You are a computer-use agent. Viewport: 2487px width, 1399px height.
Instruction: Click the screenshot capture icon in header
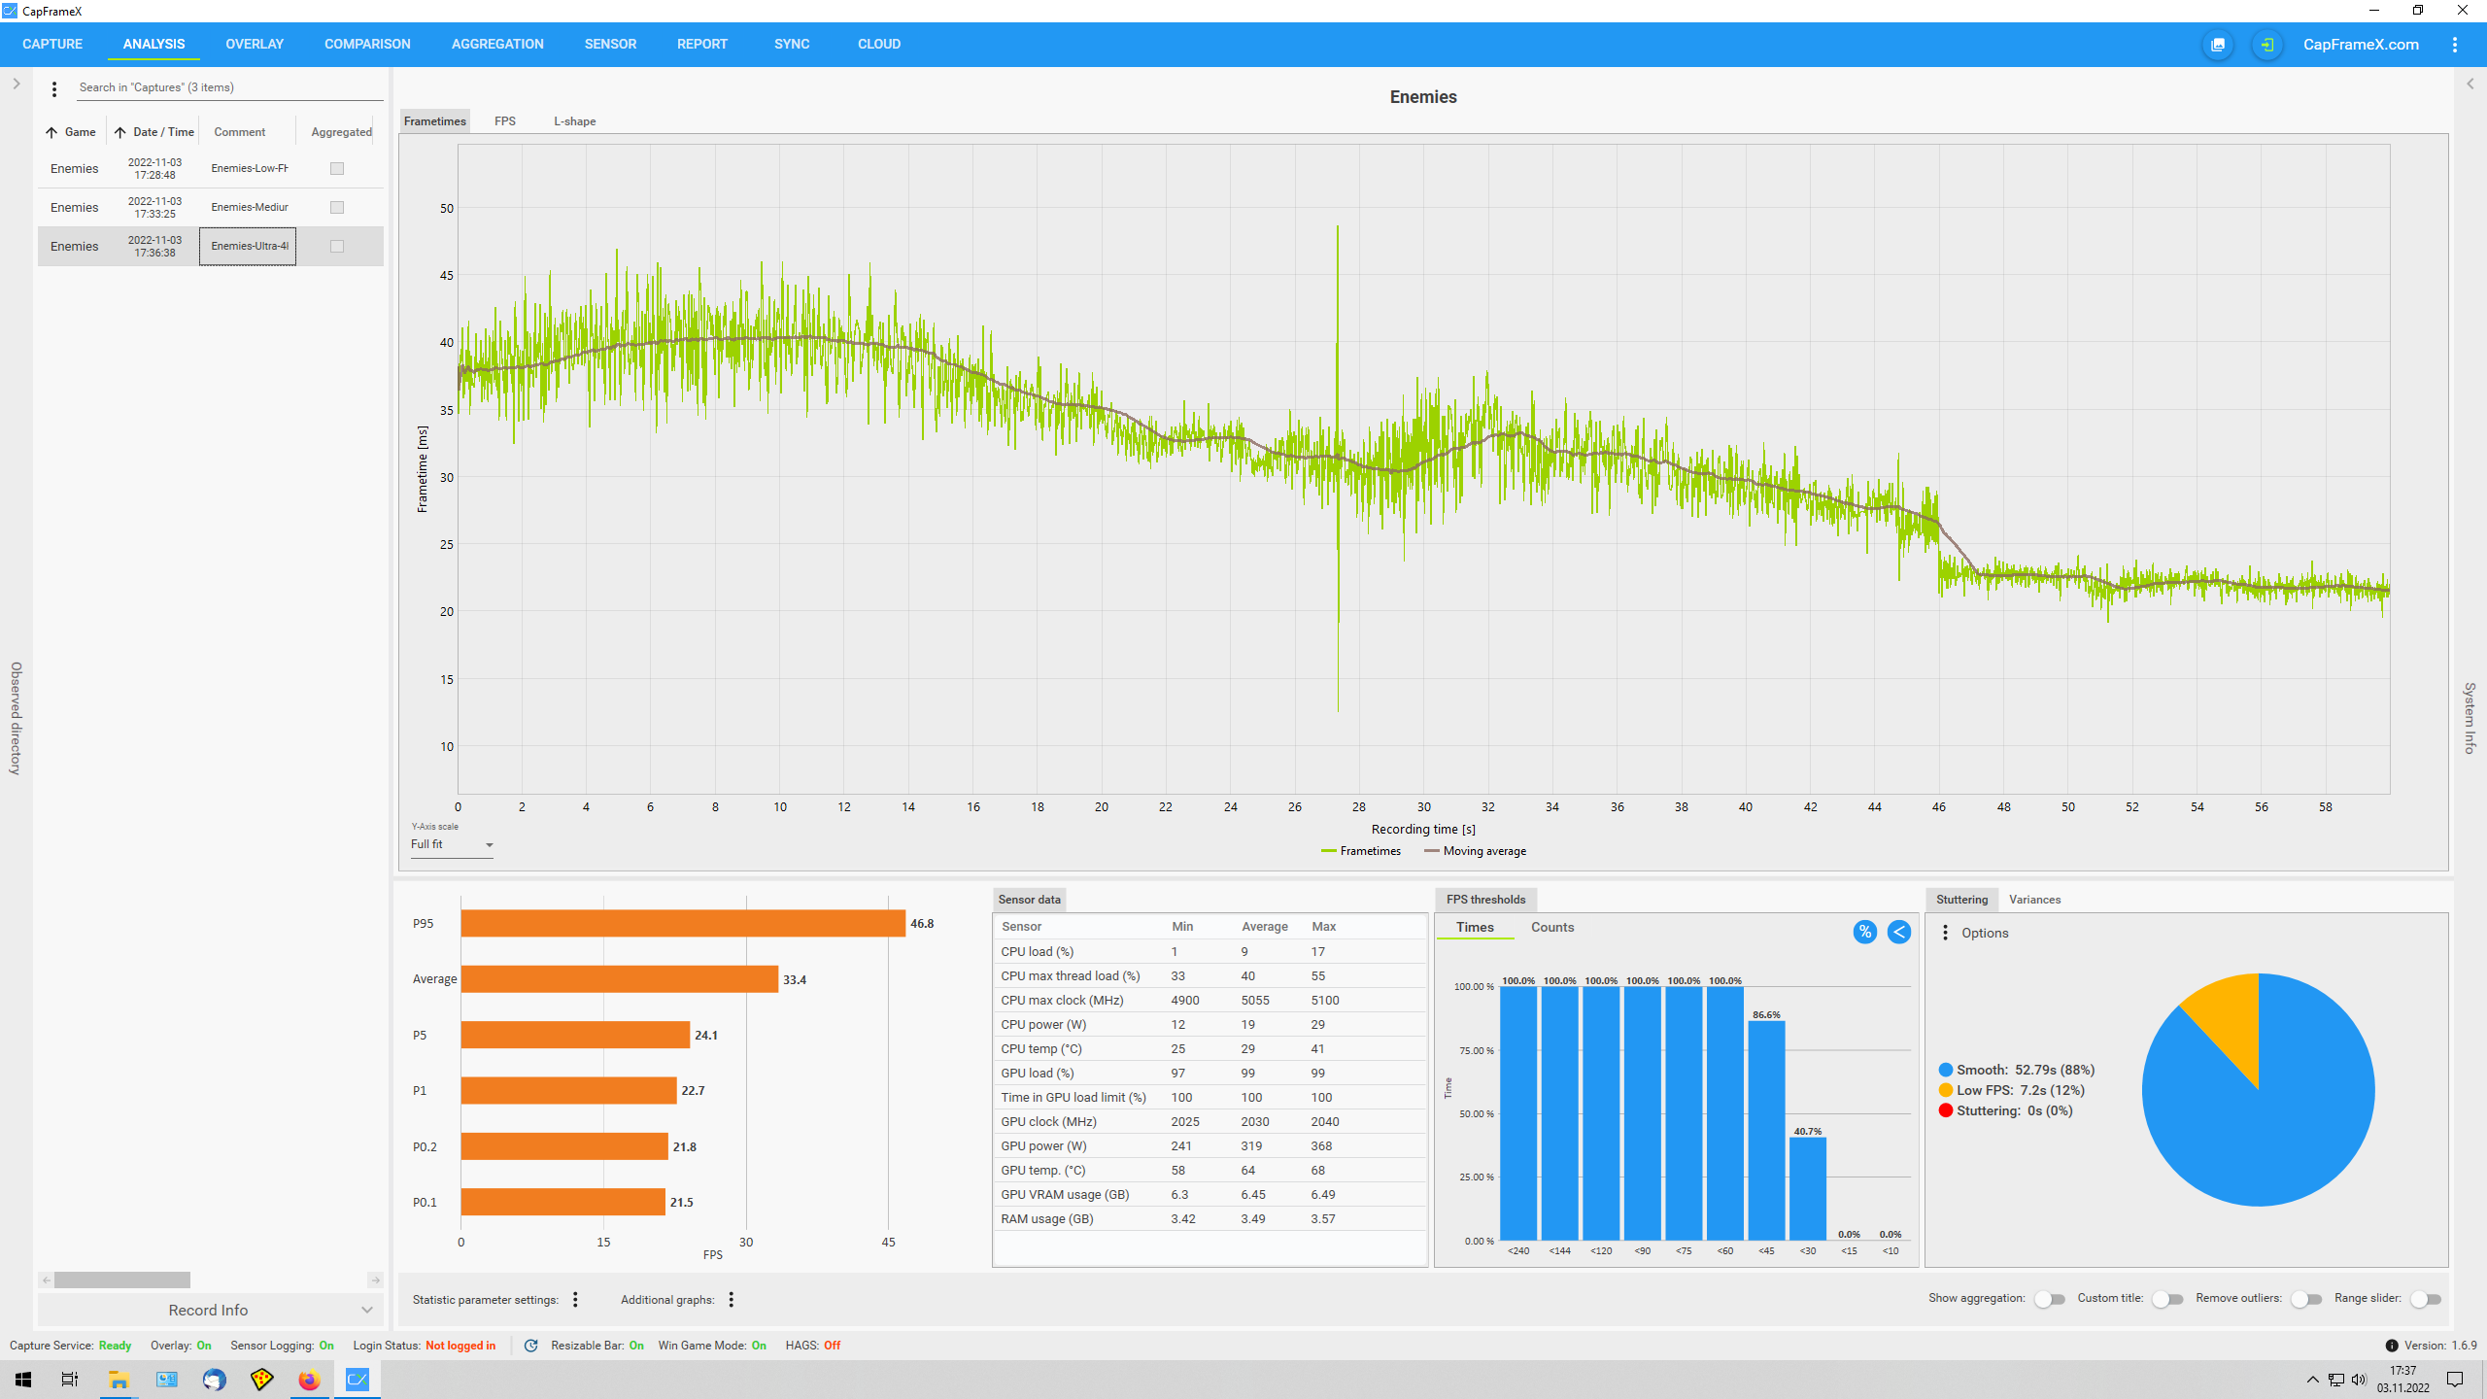2218,45
